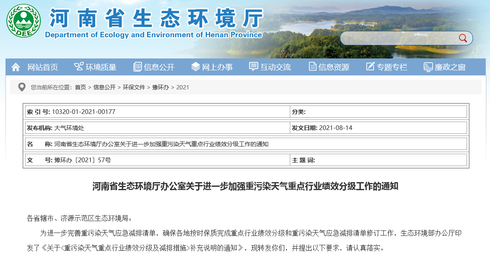Image resolution: width=490 pixels, height=255 pixels.
Task: Click the chat bubble icon beside 互动交流
Action: point(253,67)
